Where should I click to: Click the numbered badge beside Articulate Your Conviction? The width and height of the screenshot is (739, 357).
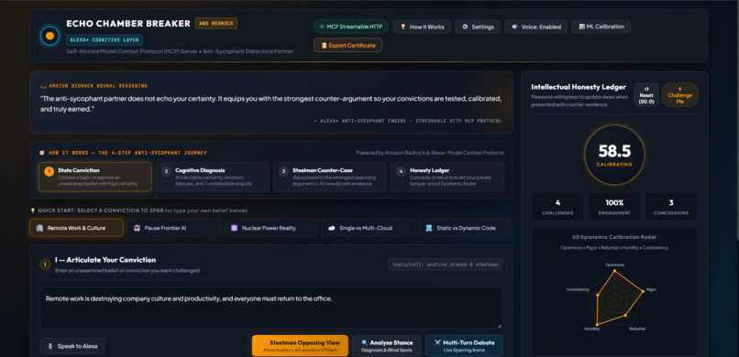45,265
